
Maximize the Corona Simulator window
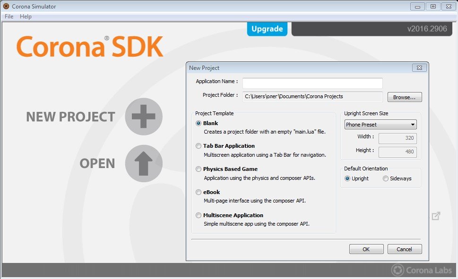433,7
